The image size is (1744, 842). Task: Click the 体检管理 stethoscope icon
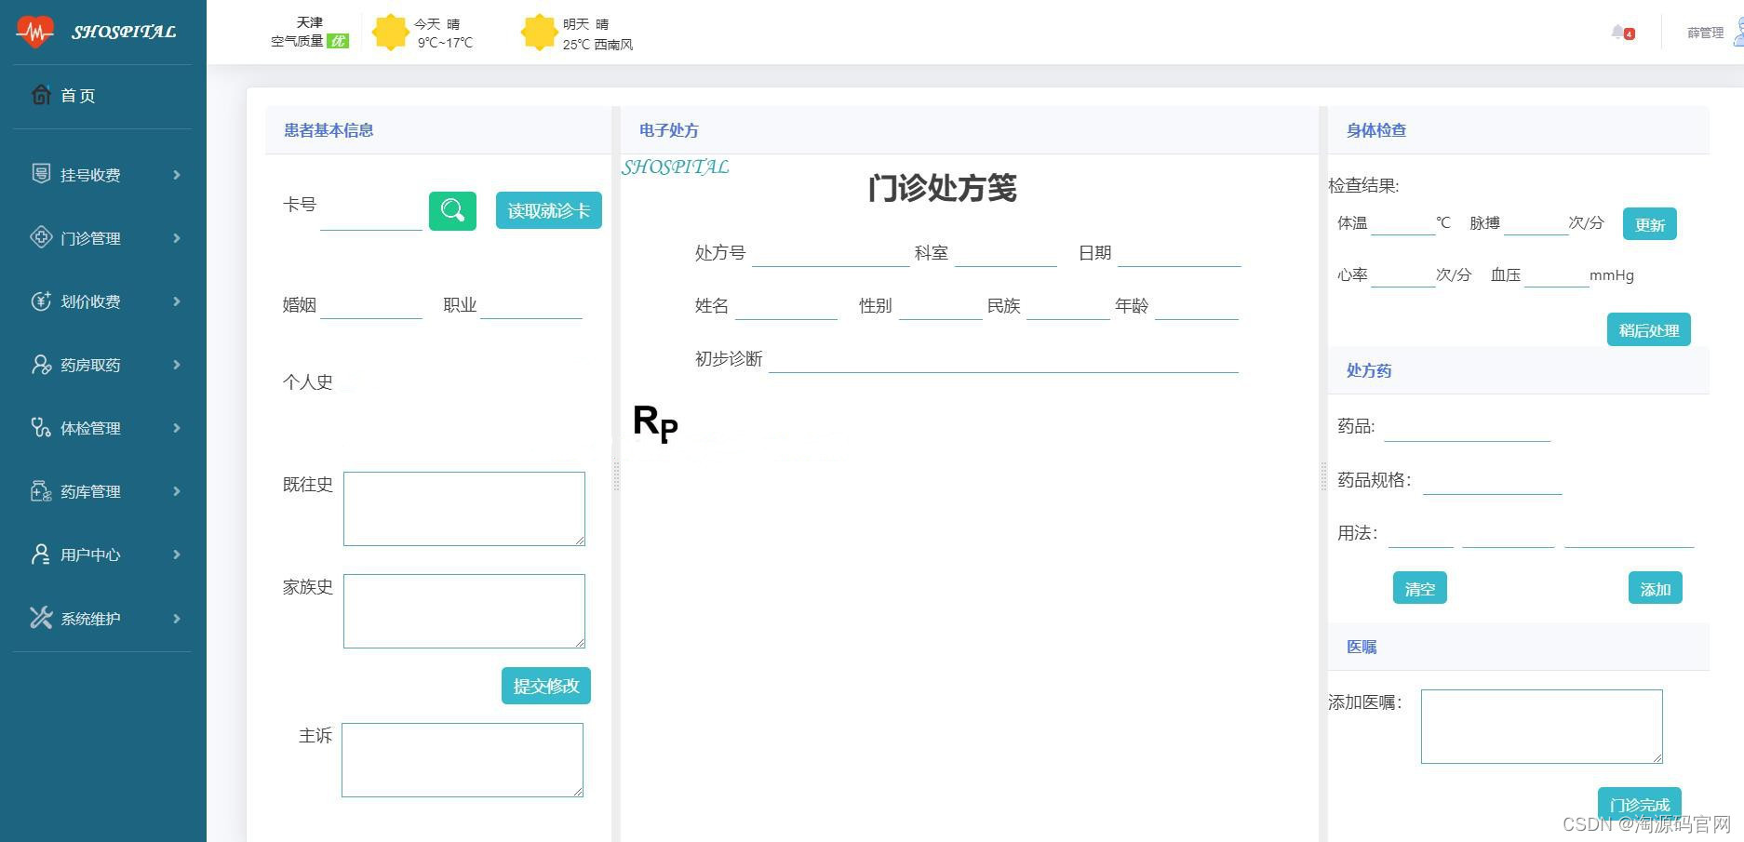41,427
